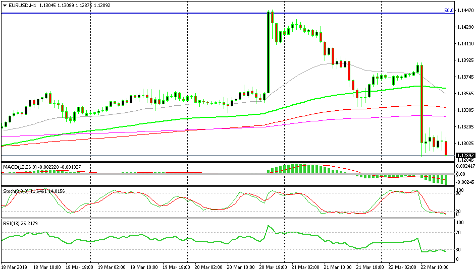The image size is (476, 273).
Task: Click the tall green spike candle on 20 Mar
Action: pos(269,52)
